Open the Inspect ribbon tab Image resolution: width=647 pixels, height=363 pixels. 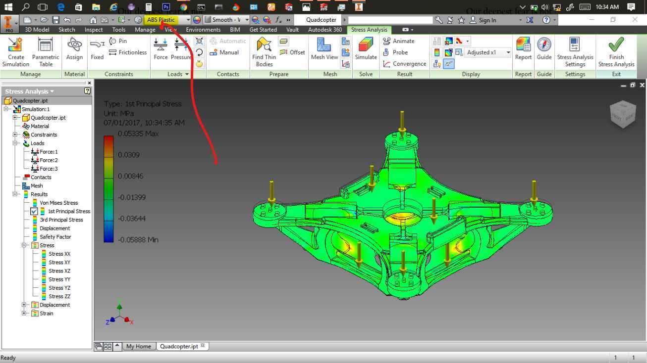[x=94, y=30]
